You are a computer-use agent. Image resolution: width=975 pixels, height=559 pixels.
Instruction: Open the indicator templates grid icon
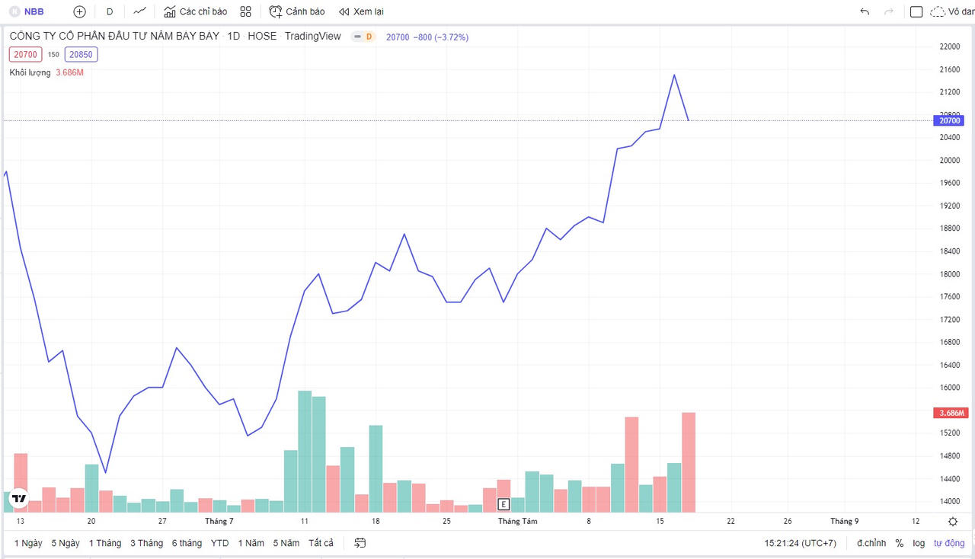(245, 11)
